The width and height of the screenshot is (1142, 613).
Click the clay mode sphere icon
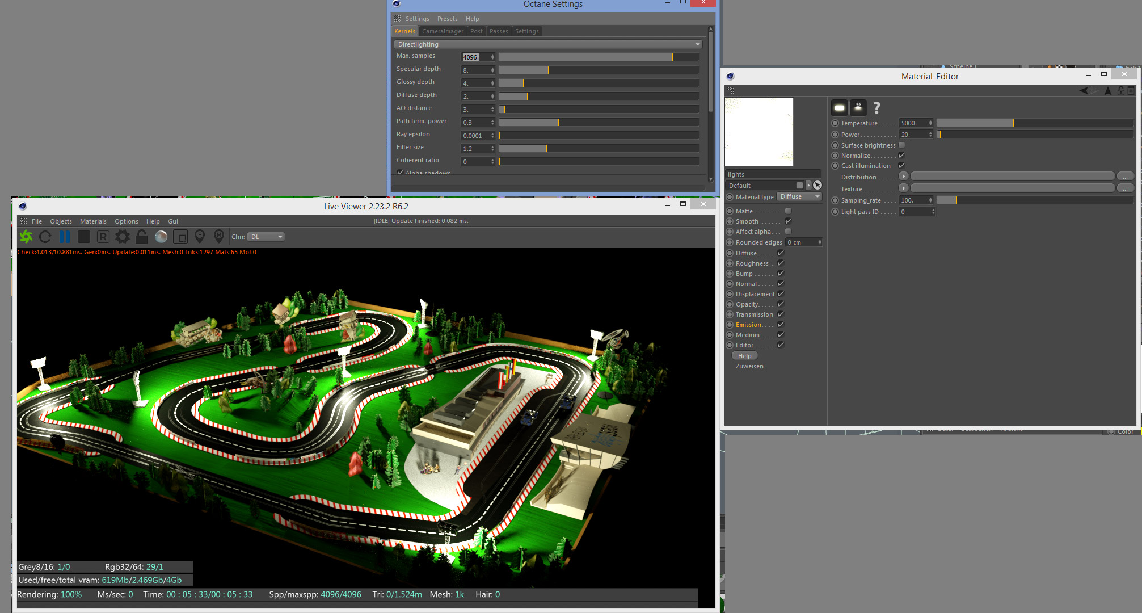(x=161, y=237)
